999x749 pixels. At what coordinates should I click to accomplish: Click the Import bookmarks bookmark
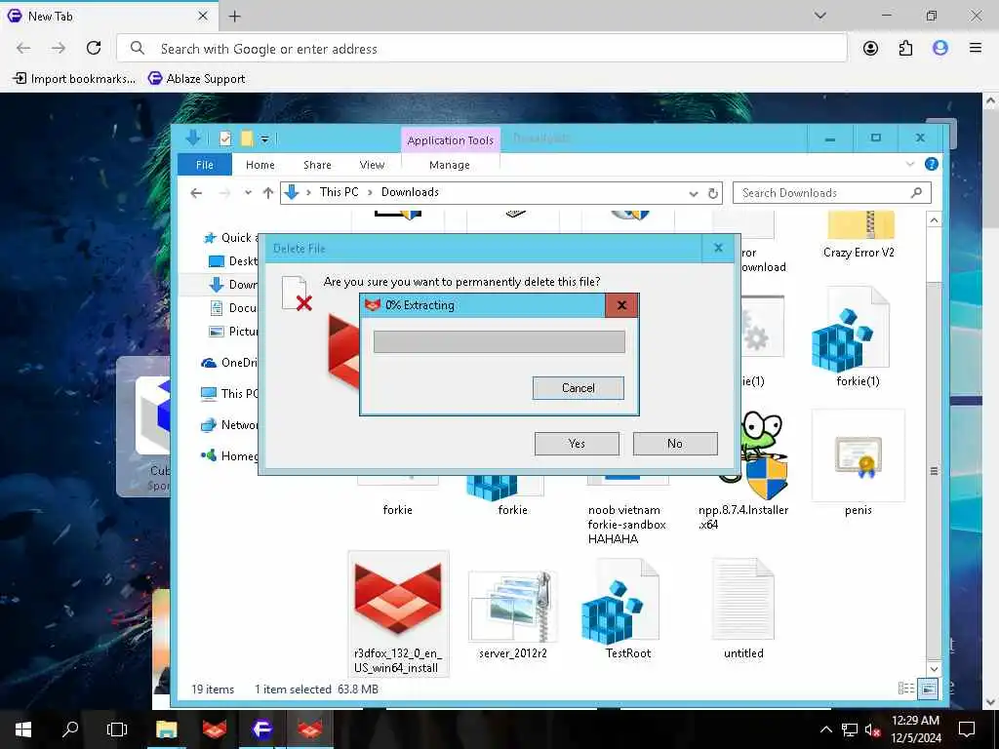(x=74, y=79)
